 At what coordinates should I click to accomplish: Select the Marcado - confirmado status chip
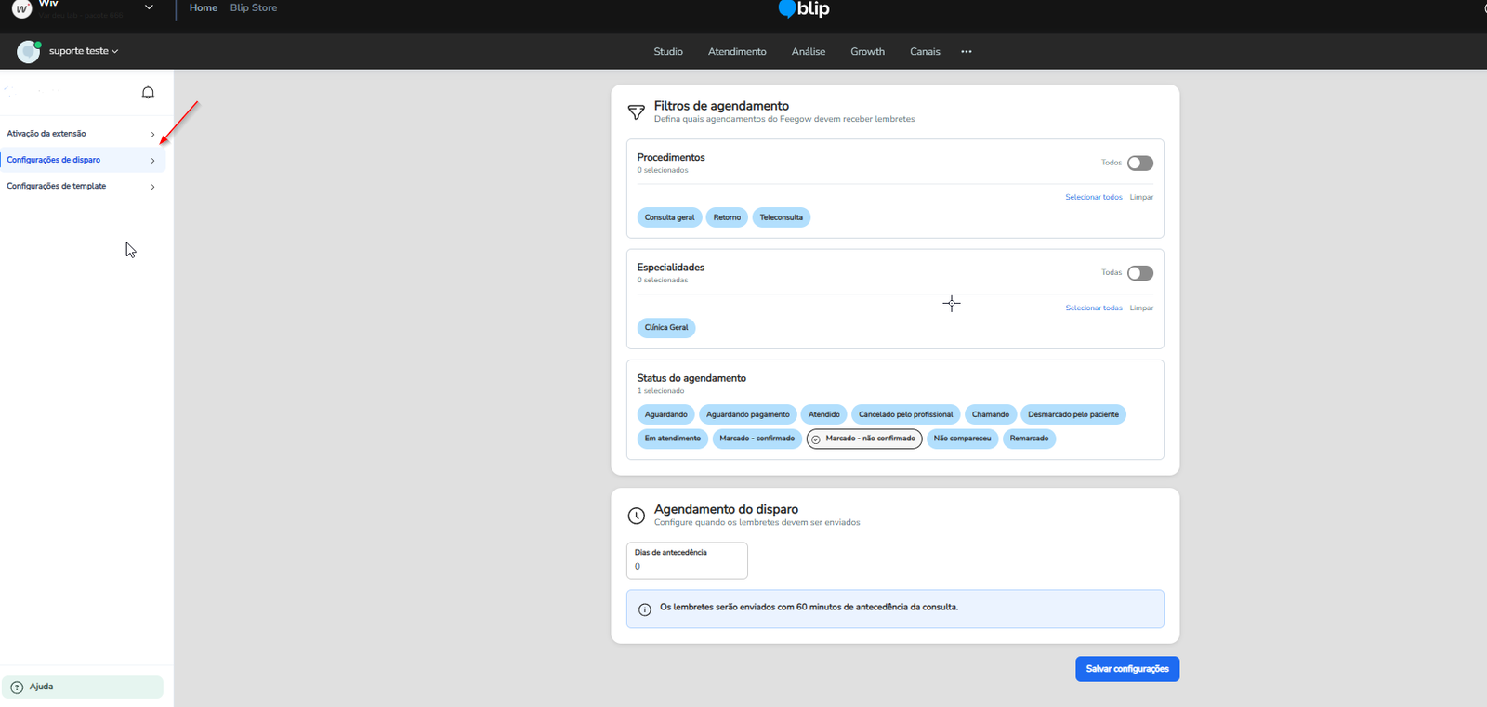click(x=757, y=439)
